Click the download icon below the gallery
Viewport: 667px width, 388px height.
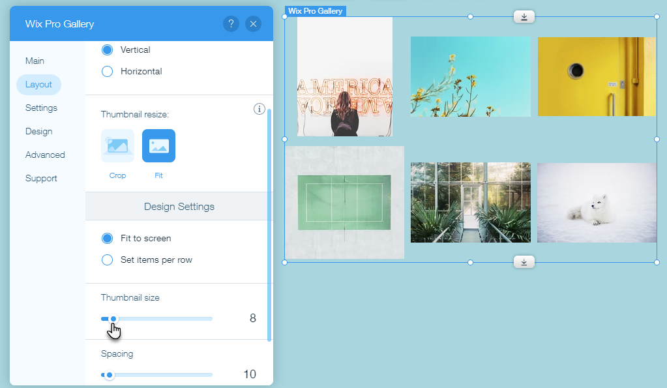[x=524, y=261]
